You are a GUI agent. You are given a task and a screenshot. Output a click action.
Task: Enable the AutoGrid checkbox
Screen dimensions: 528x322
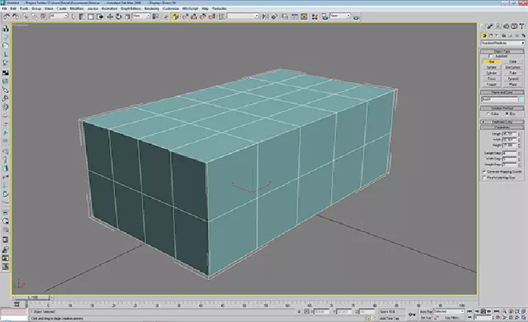(x=491, y=56)
